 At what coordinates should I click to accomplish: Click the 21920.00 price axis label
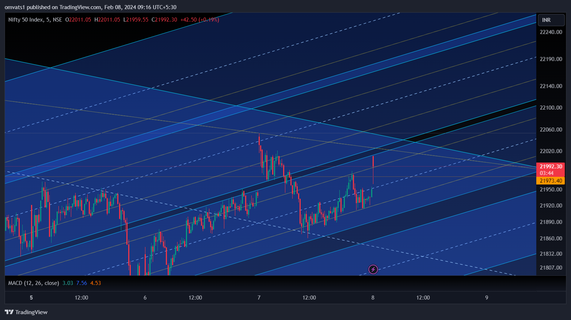coord(551,206)
